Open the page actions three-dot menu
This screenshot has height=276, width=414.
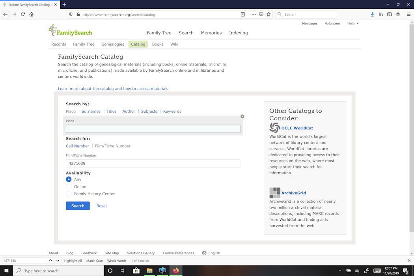(254, 14)
